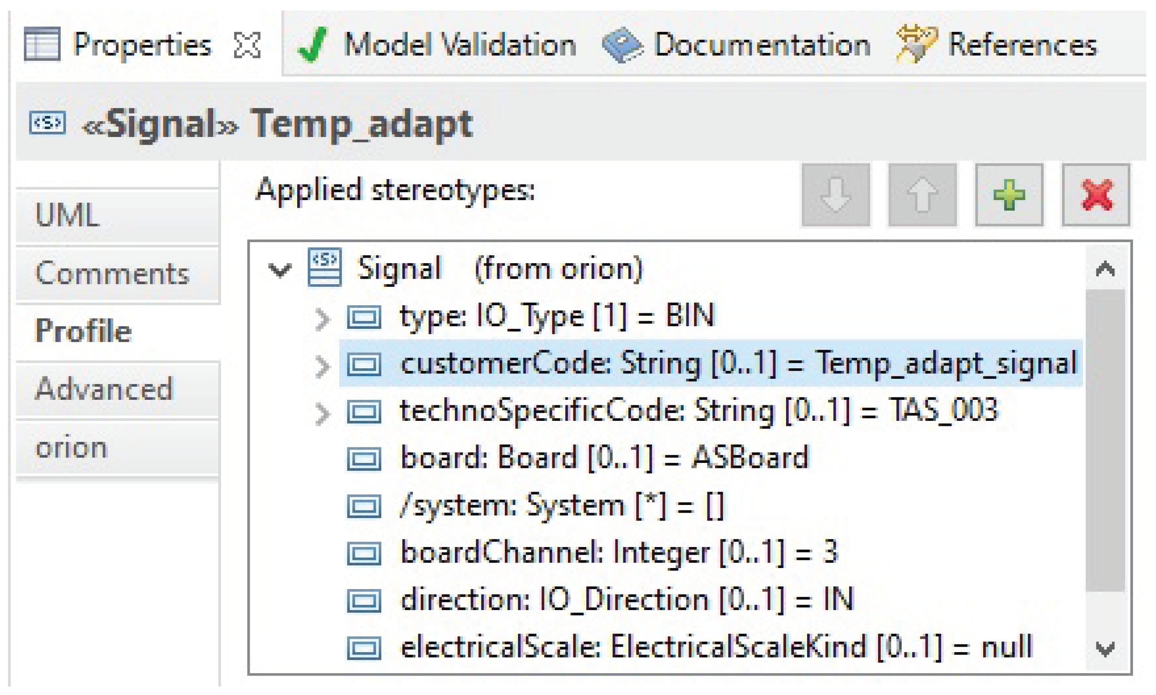Select the boardChannel: Integer property row

(x=618, y=552)
